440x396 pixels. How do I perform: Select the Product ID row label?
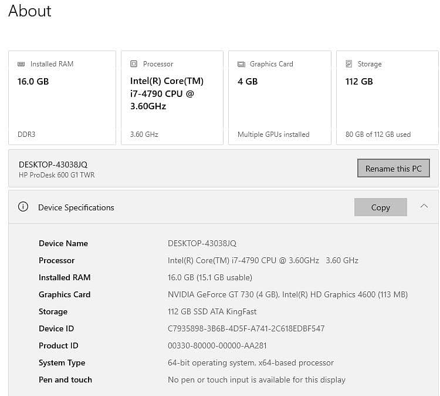[x=58, y=345]
